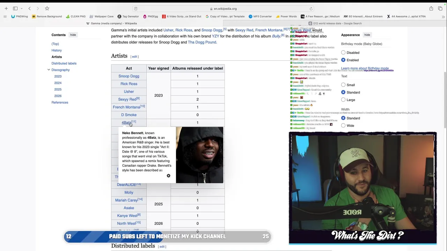Reload the page with the refresh icon
The width and height of the screenshot is (447, 251).
(311, 9)
